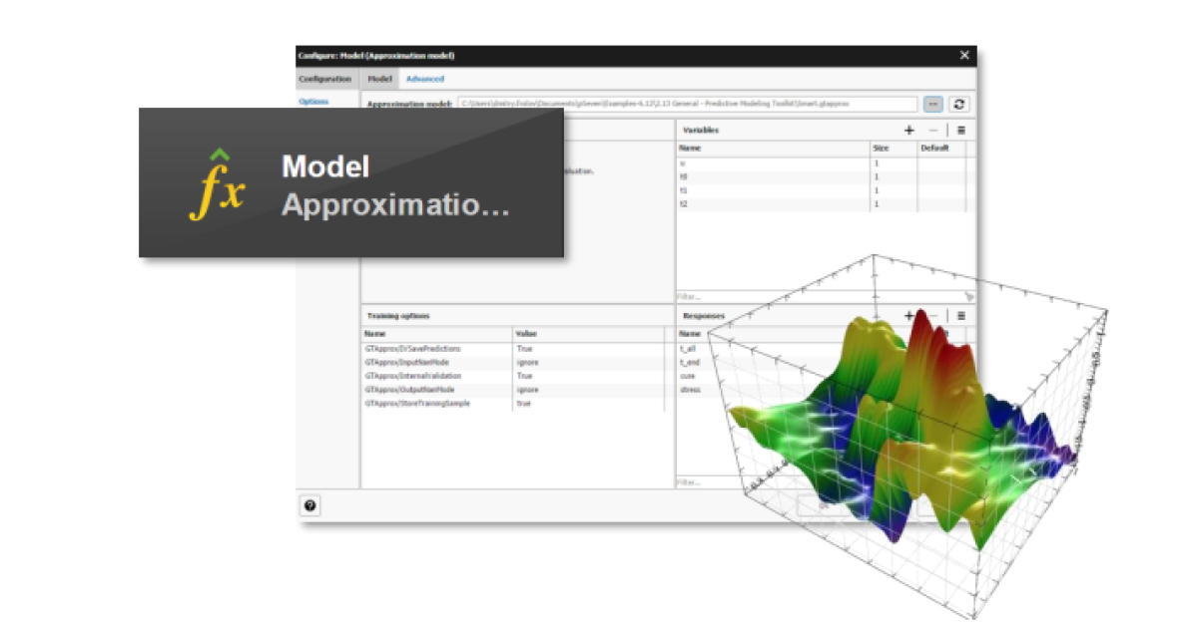
Task: Open the Advanced tab
Action: (x=425, y=79)
